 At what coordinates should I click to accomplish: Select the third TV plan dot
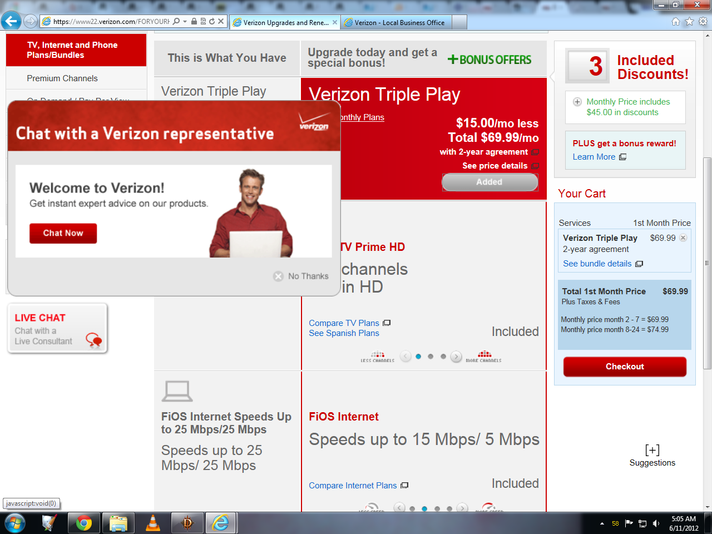pos(443,357)
